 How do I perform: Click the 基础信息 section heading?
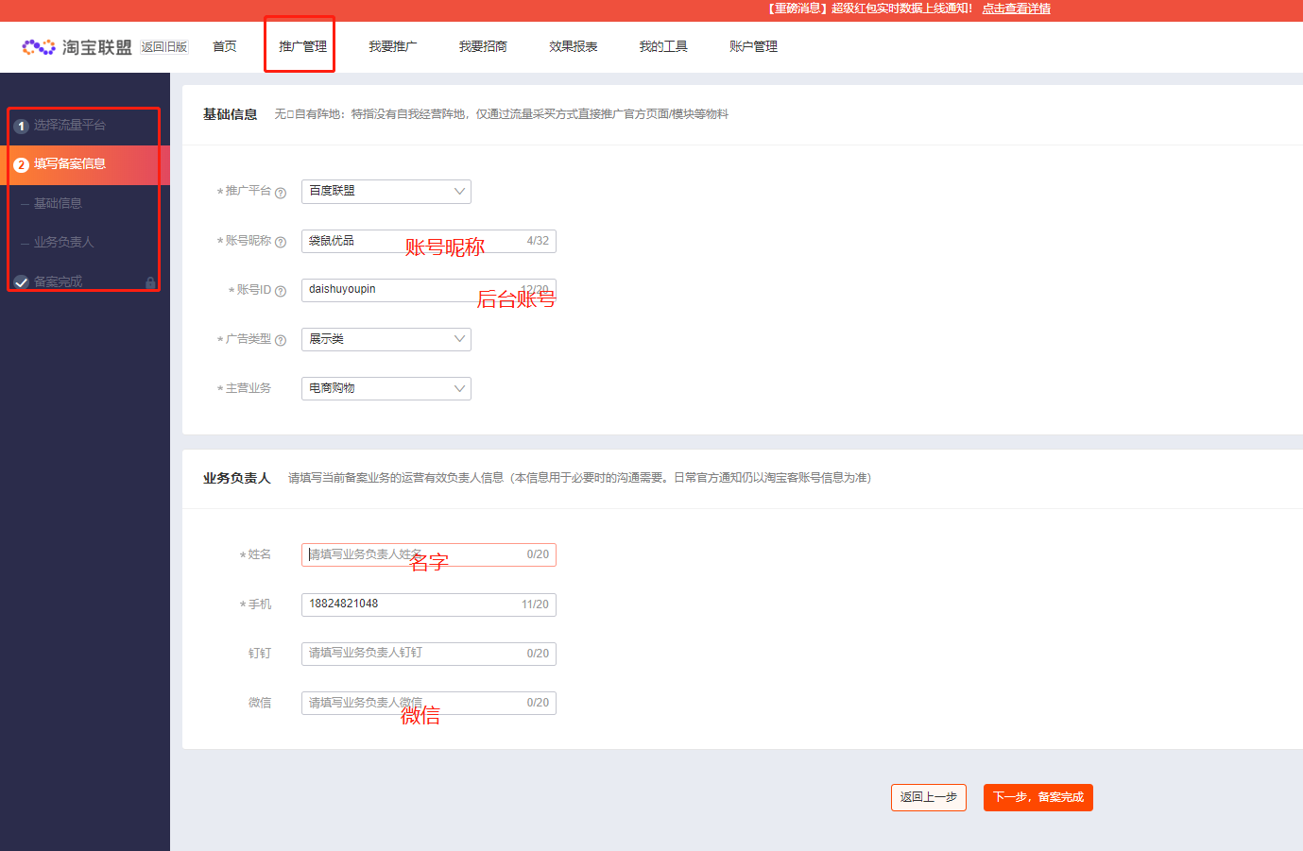(x=230, y=114)
